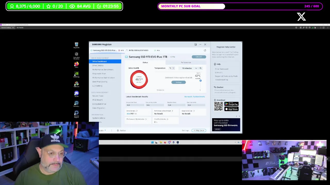The image size is (330, 185).
Task: Open Performance Benchmark in sidebar
Action: (103, 70)
